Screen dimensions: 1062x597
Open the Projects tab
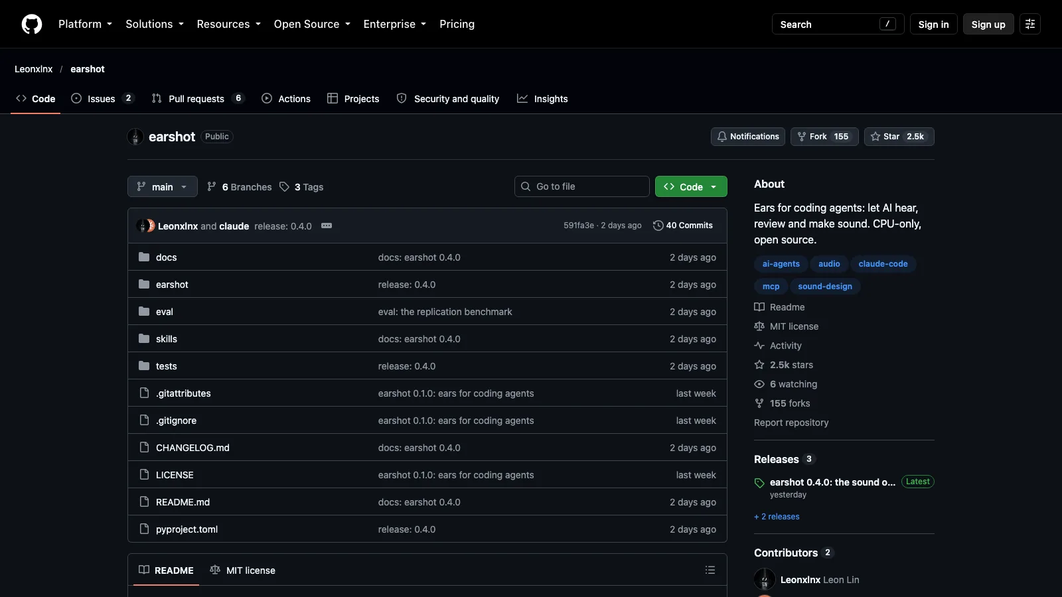pyautogui.click(x=353, y=99)
